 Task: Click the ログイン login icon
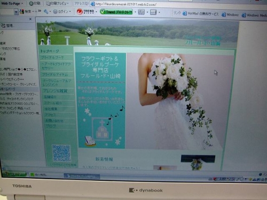pos(56,12)
